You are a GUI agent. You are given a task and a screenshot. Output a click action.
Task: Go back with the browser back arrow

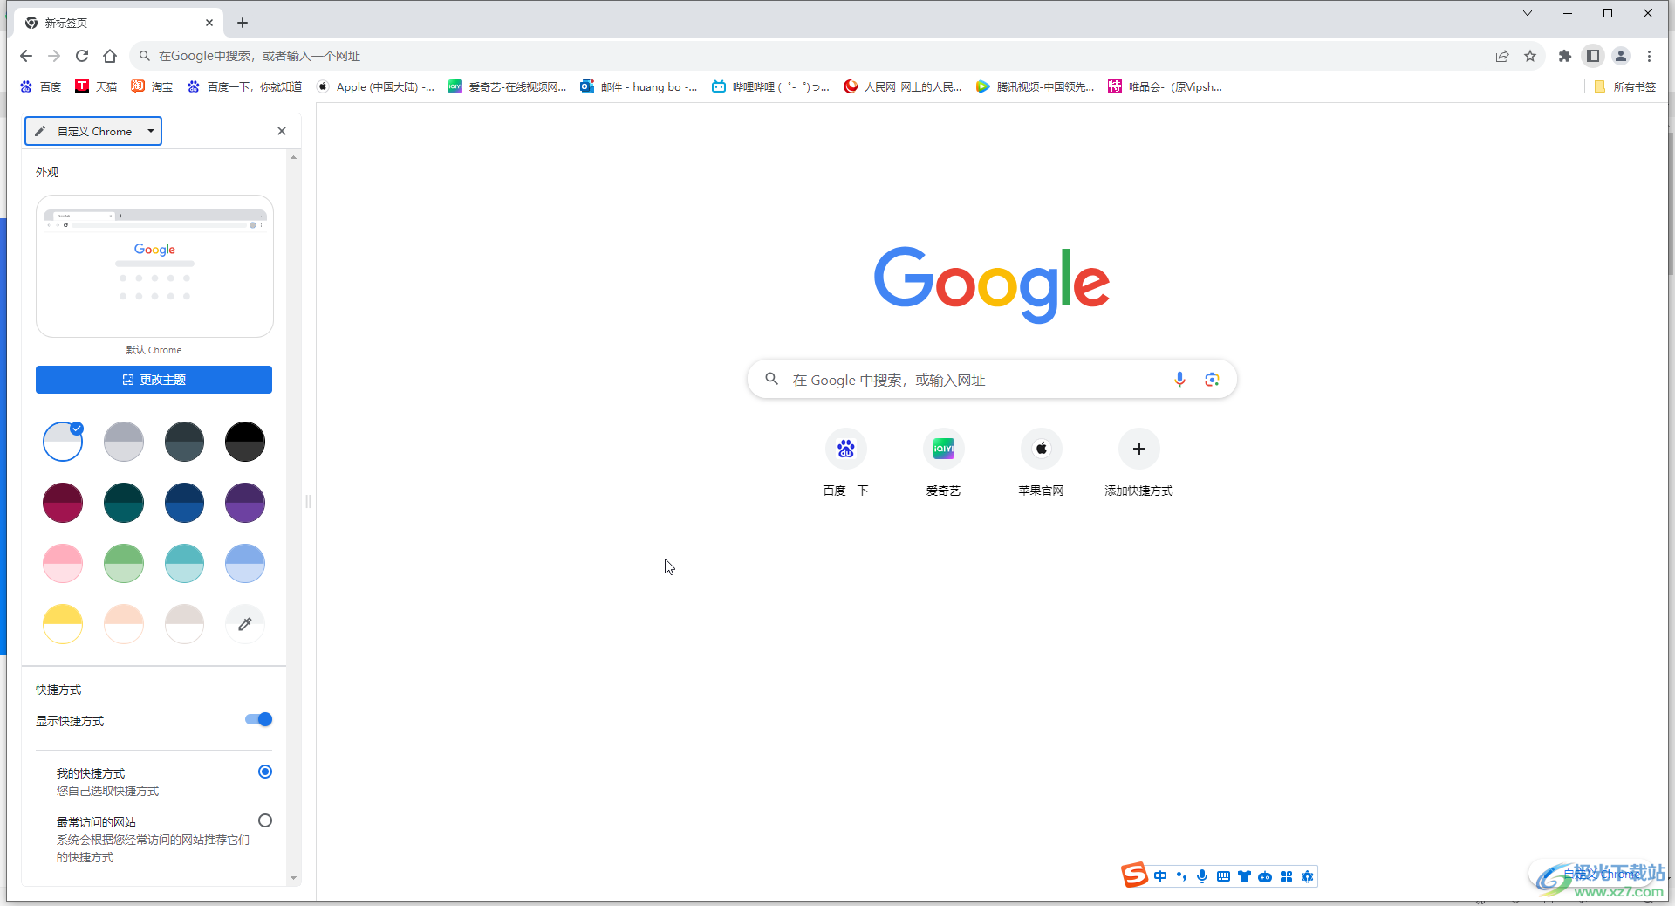click(x=26, y=56)
